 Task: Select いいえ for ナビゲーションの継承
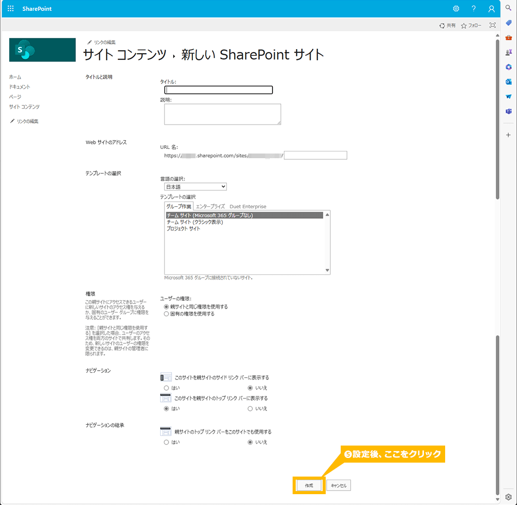[250, 442]
